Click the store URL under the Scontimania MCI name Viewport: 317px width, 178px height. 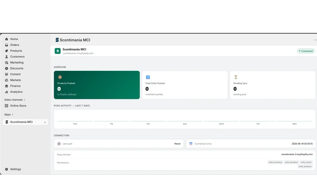(x=78, y=53)
